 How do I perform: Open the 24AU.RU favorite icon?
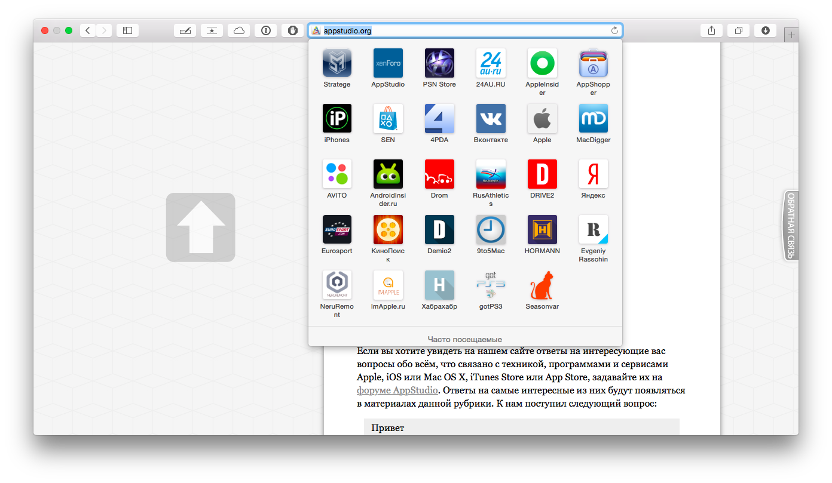[x=491, y=63]
